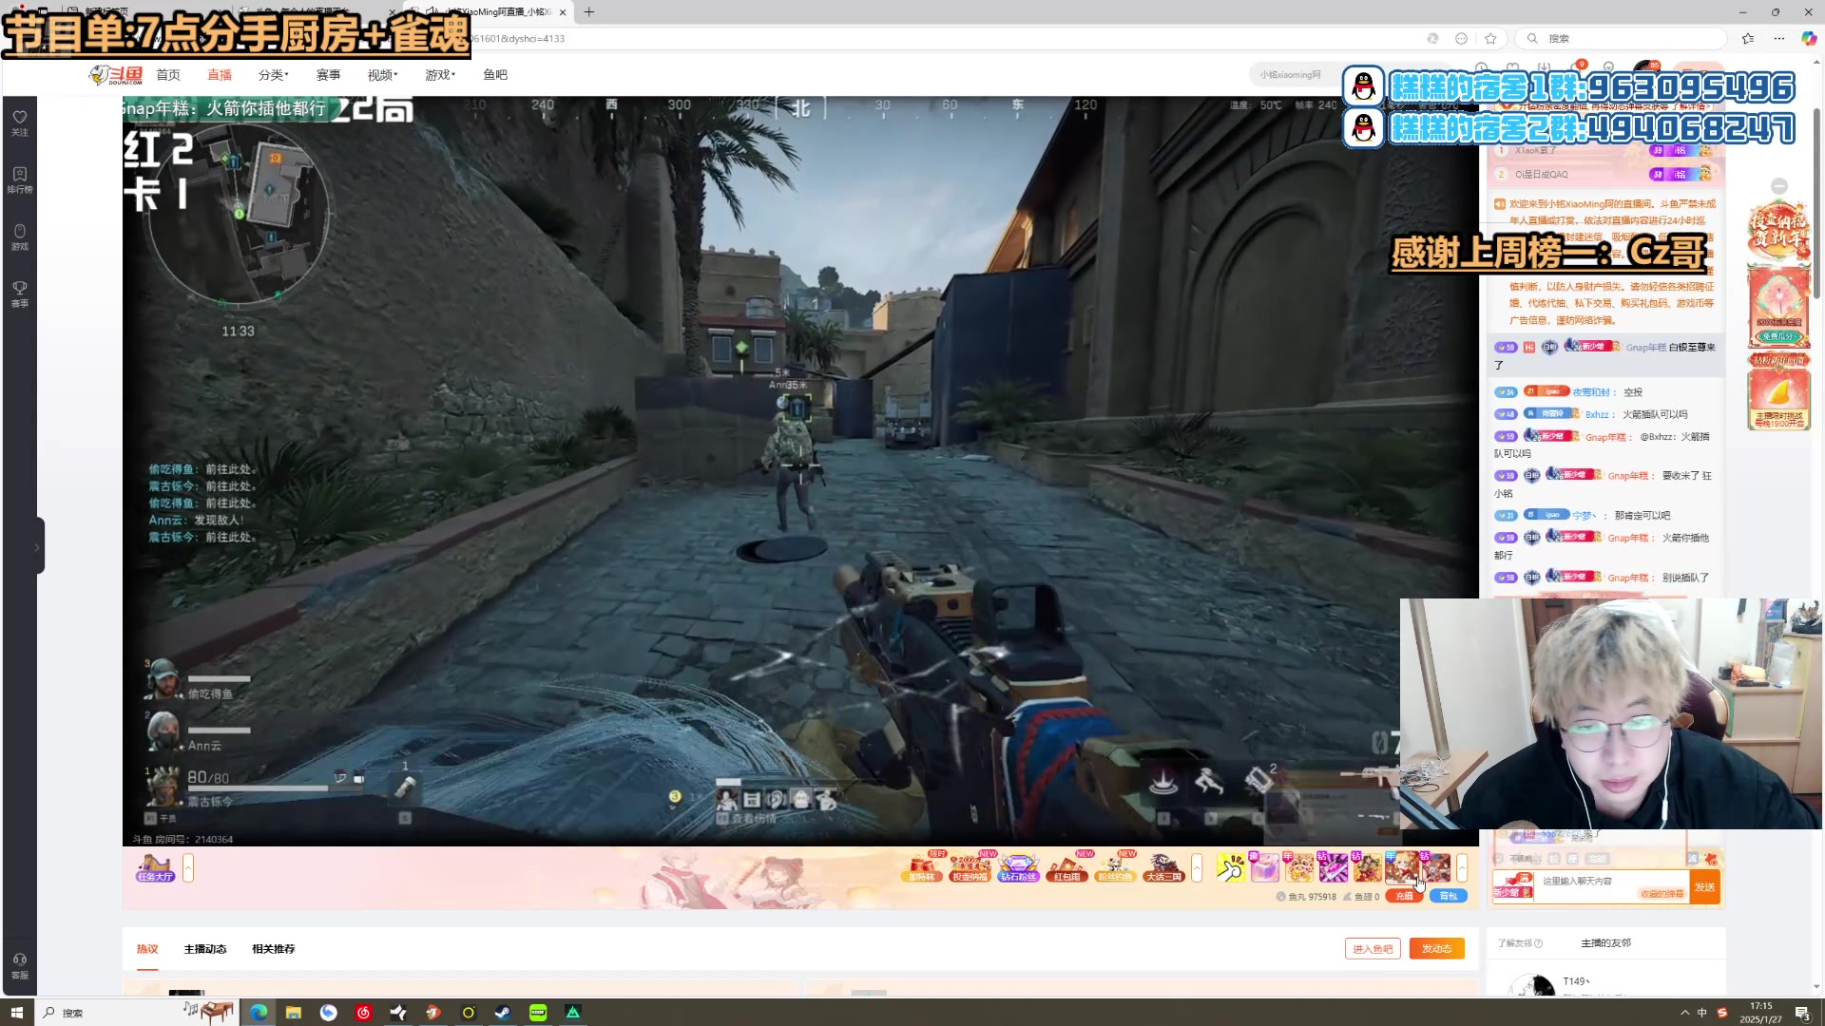
Task: Click the 进入鱼吧 button
Action: click(1373, 949)
